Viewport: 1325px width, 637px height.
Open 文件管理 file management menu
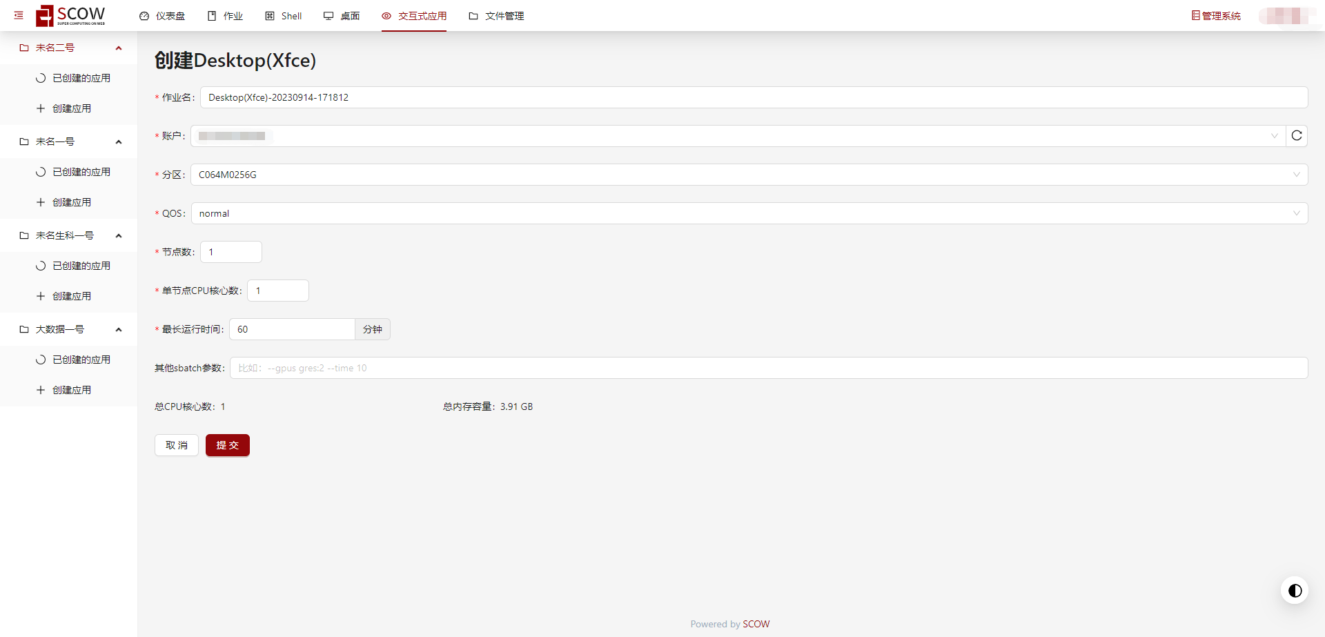click(x=496, y=16)
